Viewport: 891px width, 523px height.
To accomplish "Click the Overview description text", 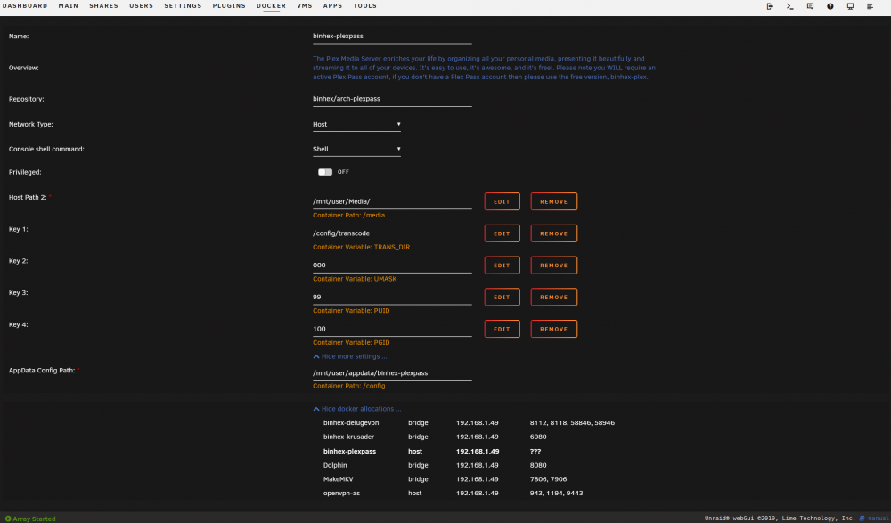I will [484, 68].
